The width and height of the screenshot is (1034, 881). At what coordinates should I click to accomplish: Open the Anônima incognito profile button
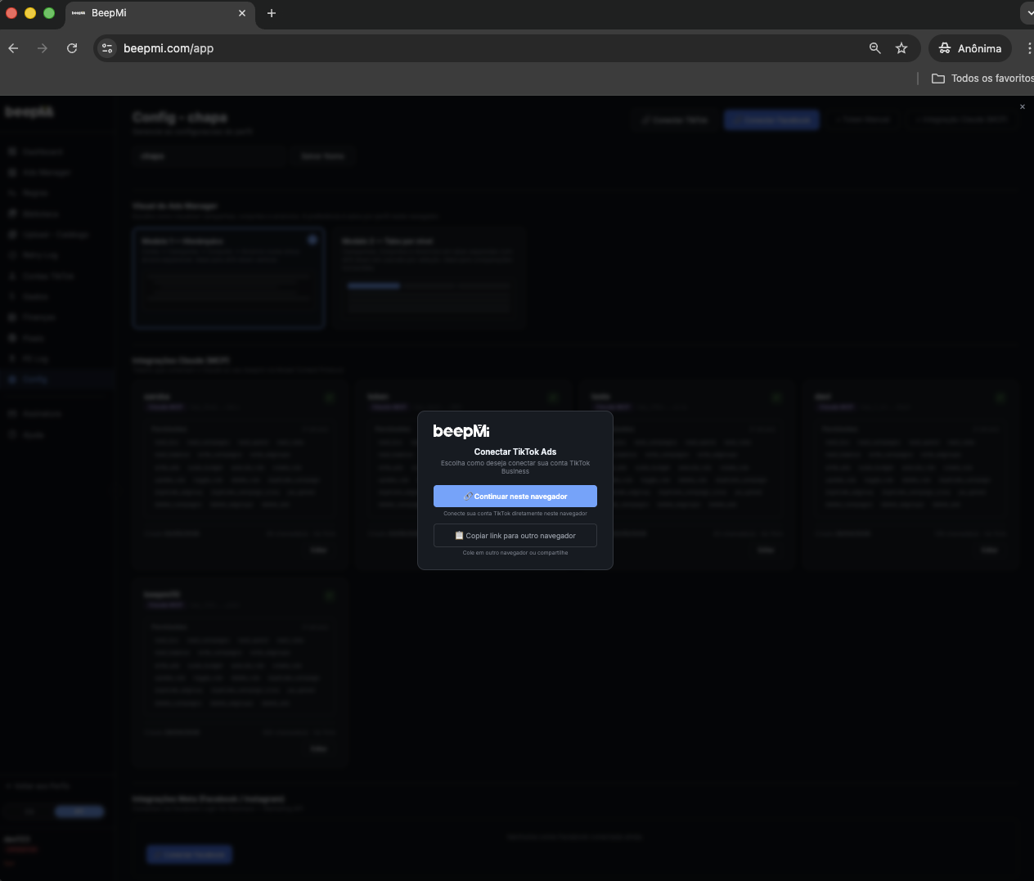point(970,48)
